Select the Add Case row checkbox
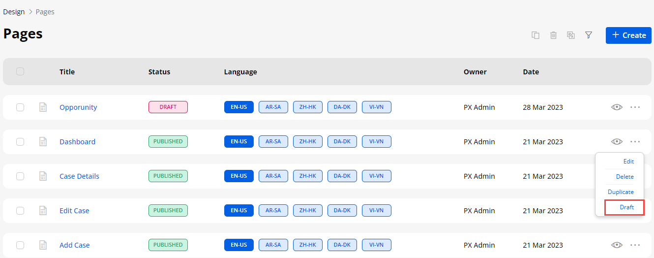This screenshot has height=258, width=654. pos(20,245)
